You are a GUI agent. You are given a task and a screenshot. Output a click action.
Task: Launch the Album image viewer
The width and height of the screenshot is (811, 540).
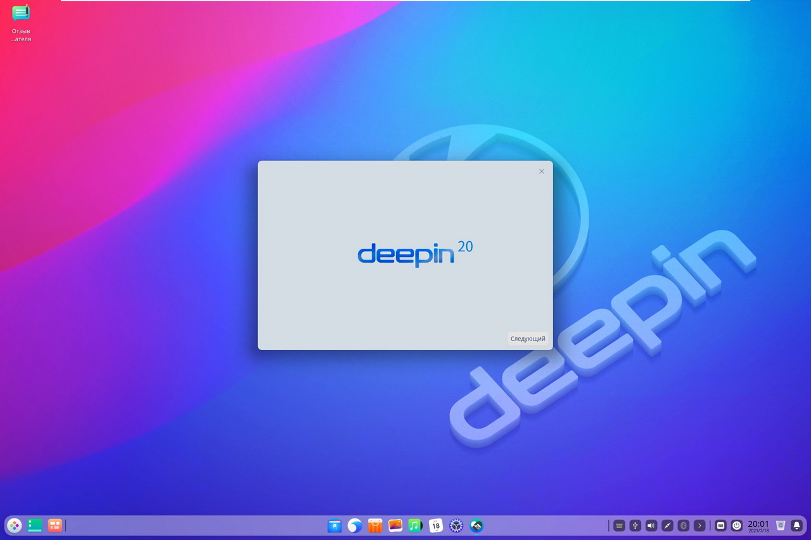coord(395,525)
